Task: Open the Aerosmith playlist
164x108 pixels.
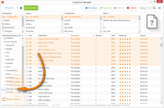Action: click(12, 45)
